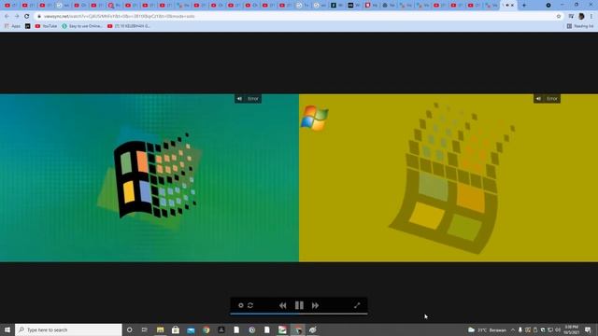This screenshot has width=598, height=336.
Task: Open File Explorer from the taskbar
Action: [x=160, y=329]
